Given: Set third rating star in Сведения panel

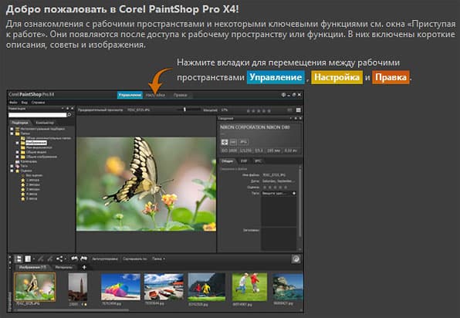Looking at the screenshot, I should click(x=276, y=187).
